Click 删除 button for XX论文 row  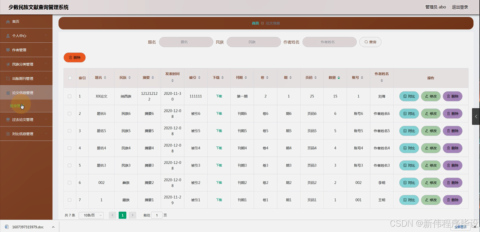click(452, 96)
